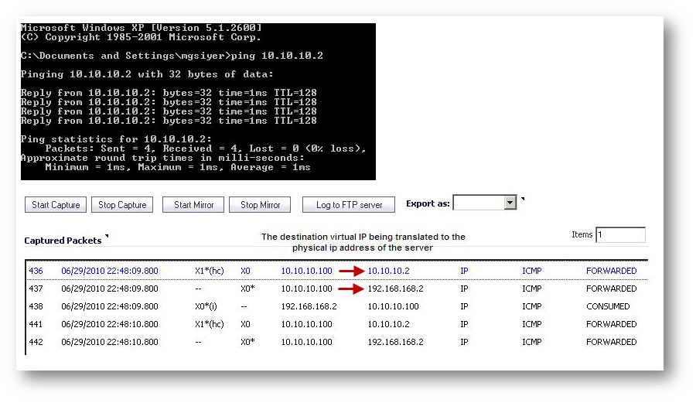Click the Stop Mirror button
Image resolution: width=696 pixels, height=403 pixels.
[x=260, y=205]
